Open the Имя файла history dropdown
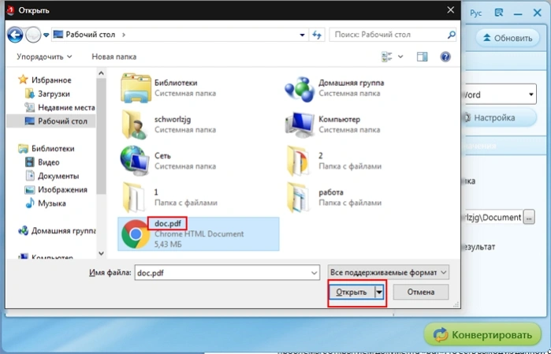Screen dimensions: 551x354 coord(315,273)
